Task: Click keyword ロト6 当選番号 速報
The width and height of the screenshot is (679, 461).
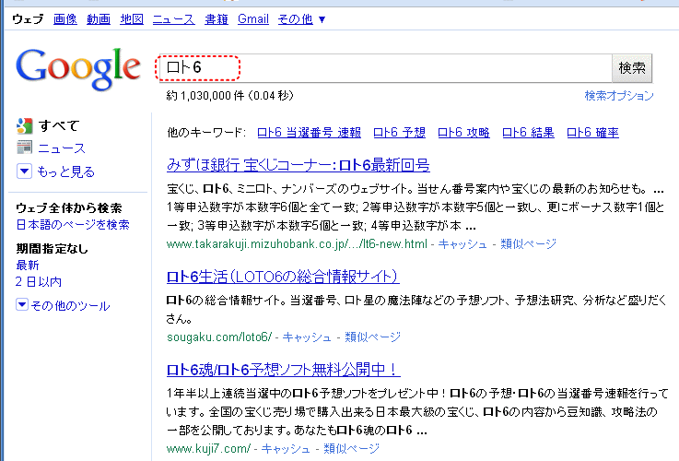Action: pyautogui.click(x=309, y=132)
